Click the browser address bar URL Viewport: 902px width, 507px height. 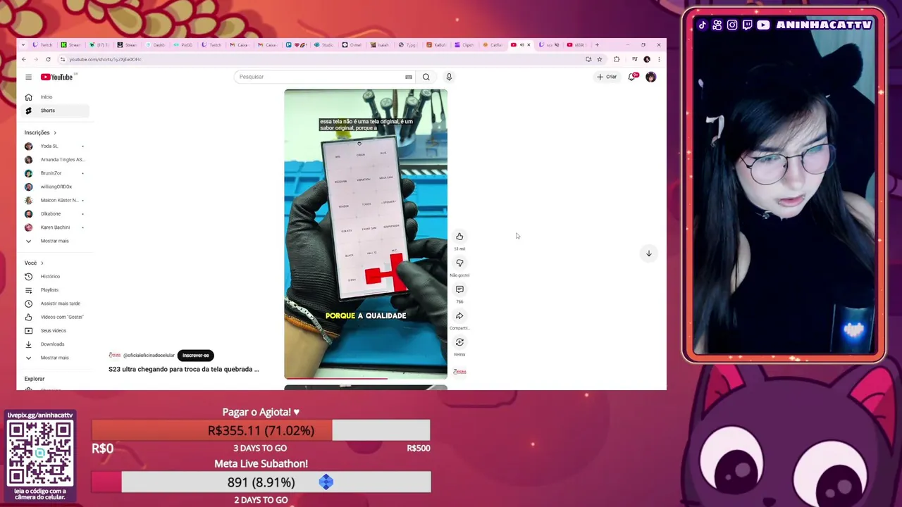[x=106, y=59]
